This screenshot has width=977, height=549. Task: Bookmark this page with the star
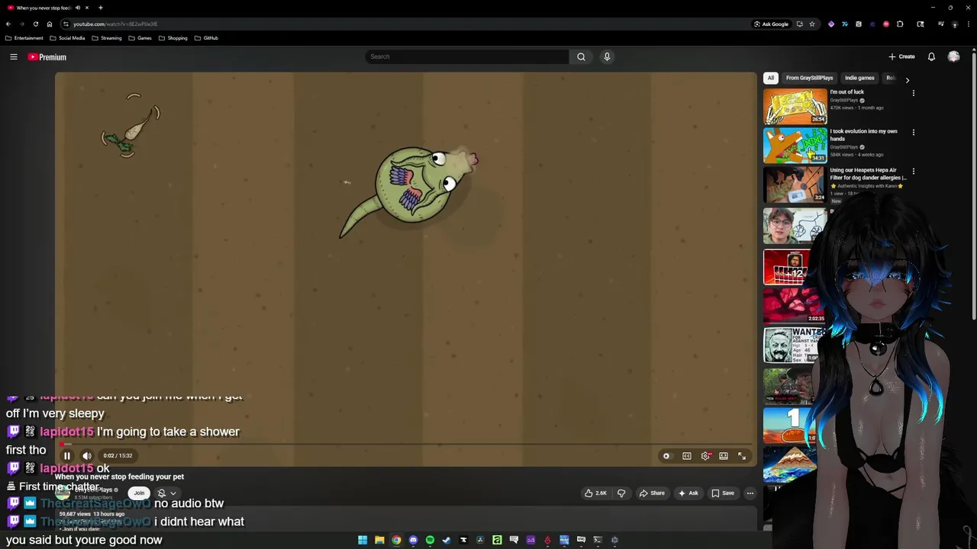coord(812,24)
